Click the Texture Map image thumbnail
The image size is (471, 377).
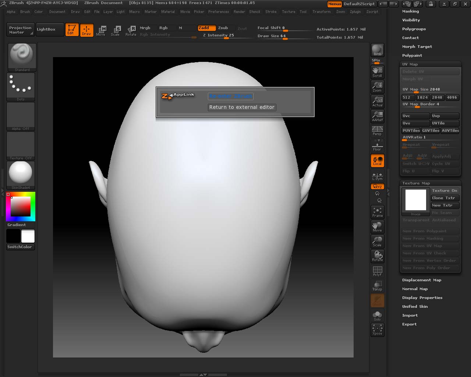tap(415, 200)
